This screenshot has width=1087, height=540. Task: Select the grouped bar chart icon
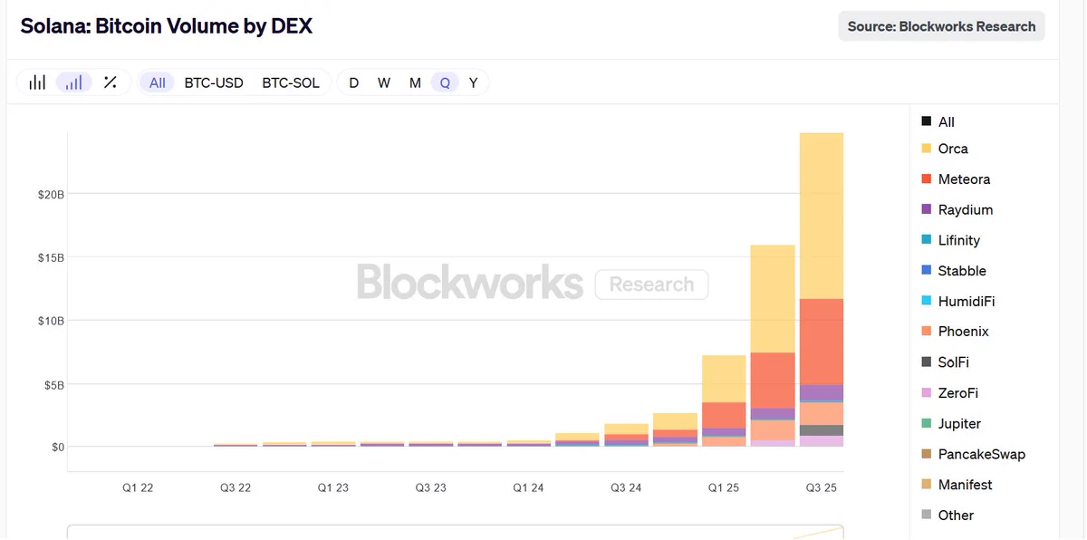37,82
